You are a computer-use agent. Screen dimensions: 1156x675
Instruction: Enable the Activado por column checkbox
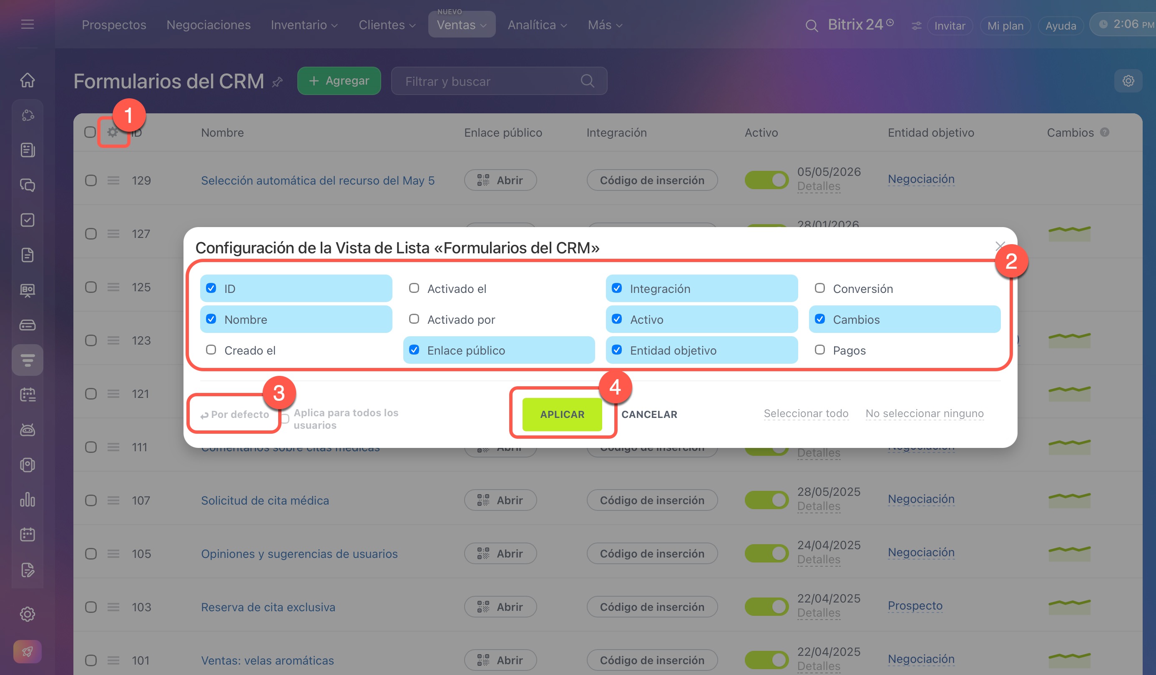(x=414, y=319)
